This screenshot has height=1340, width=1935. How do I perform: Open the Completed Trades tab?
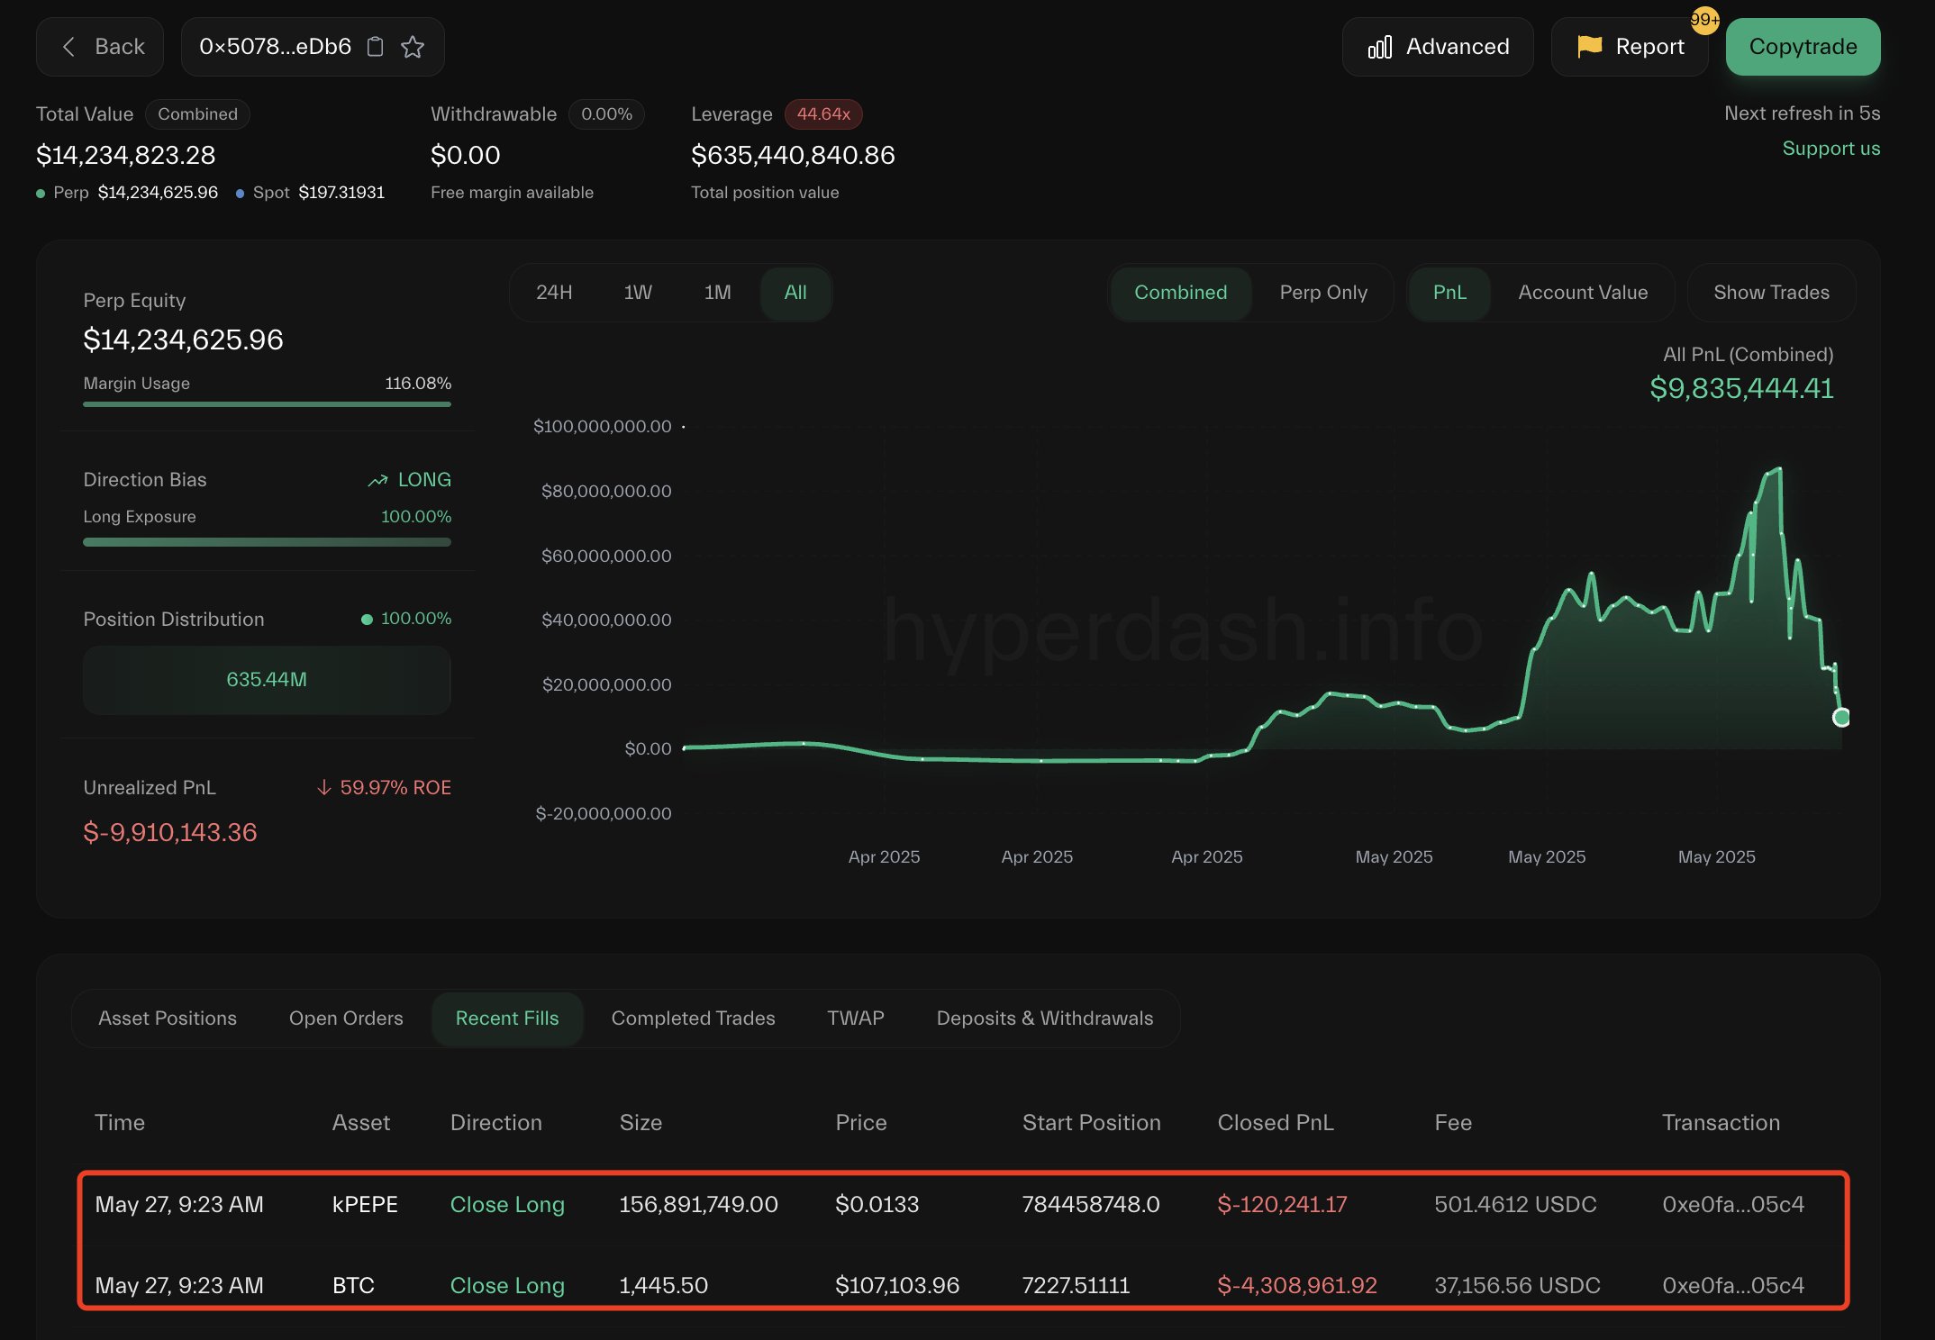pyautogui.click(x=693, y=1019)
